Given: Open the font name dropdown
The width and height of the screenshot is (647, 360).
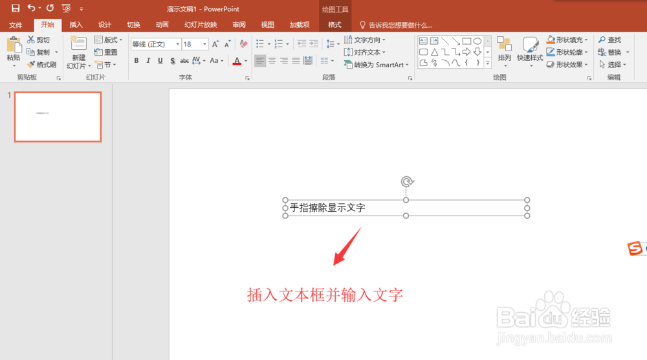Looking at the screenshot, I should click(x=178, y=44).
